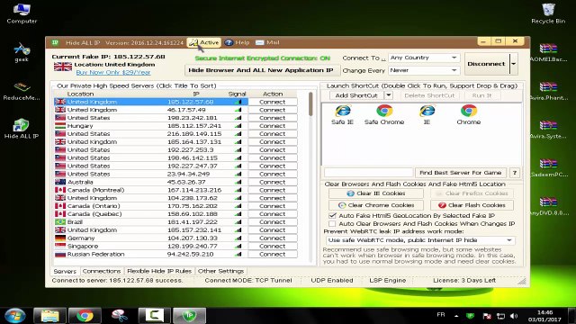
Task: Switch to Connections tab
Action: click(102, 271)
